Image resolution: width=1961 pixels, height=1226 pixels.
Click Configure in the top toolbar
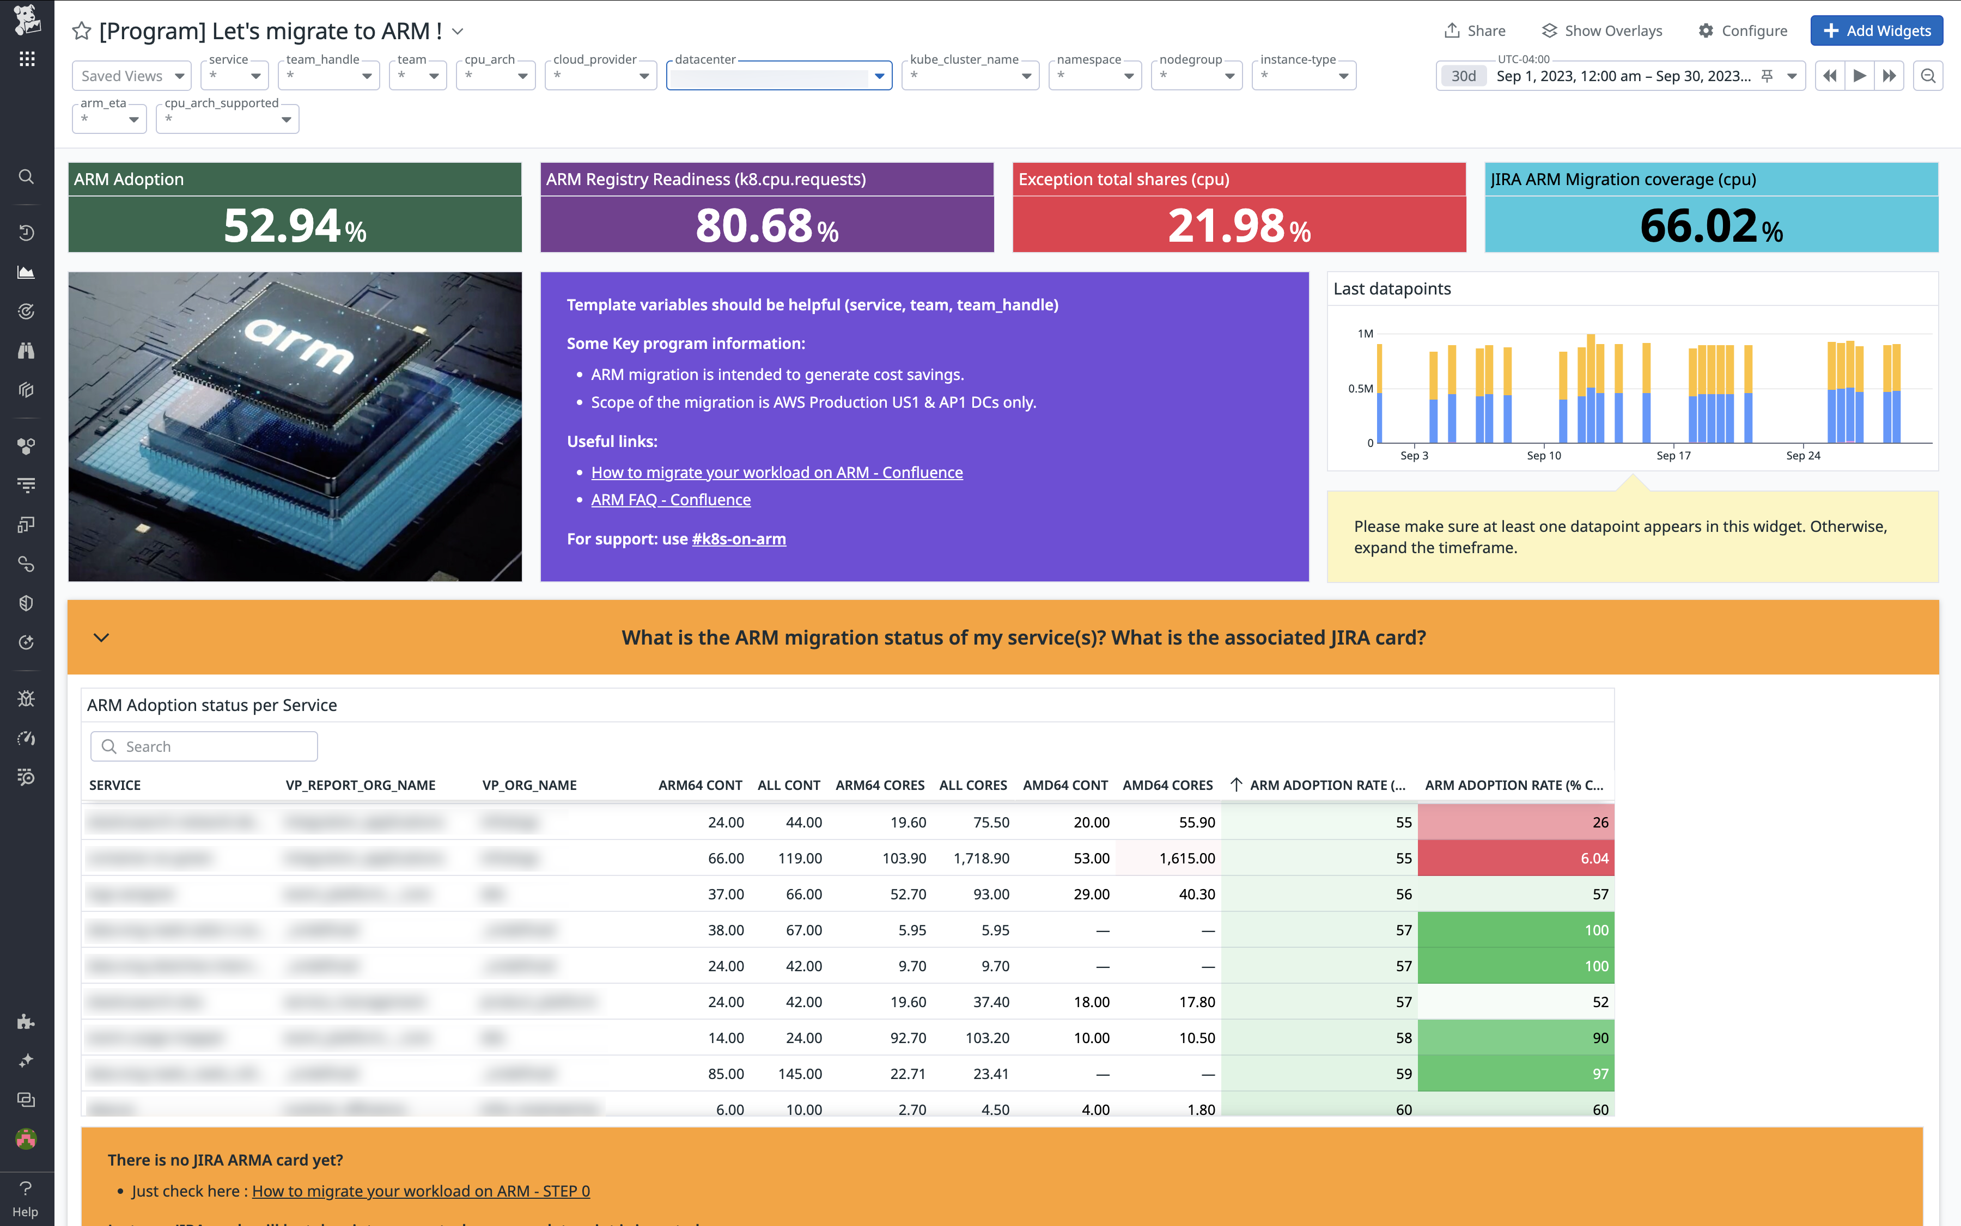1744,30
